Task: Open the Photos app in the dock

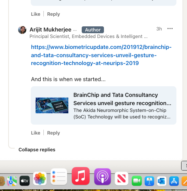Action: (40, 178)
